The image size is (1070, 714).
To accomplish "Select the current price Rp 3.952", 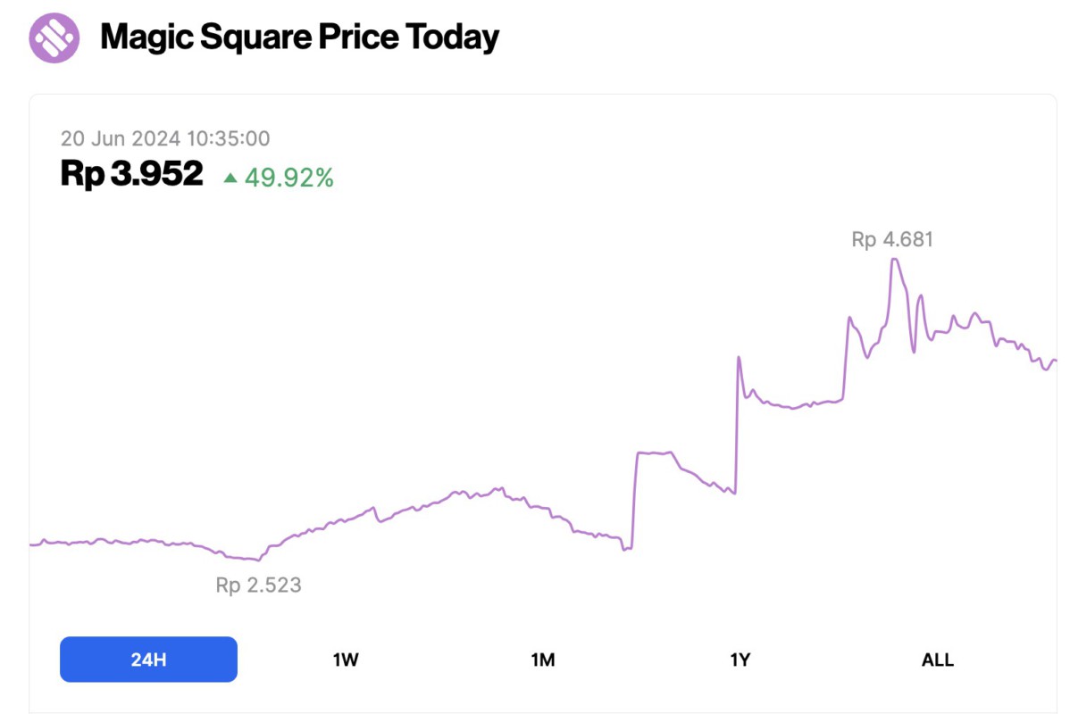I will [x=130, y=173].
